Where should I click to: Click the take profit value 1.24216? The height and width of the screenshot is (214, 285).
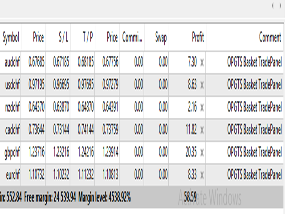[x=86, y=152]
